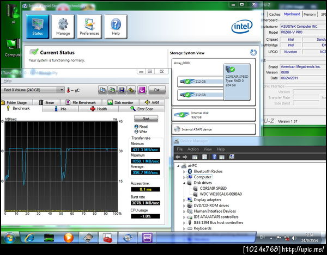Image resolution: width=327 pixels, height=255 pixels.
Task: Click the Exit button in HD Tune
Action: point(157,90)
